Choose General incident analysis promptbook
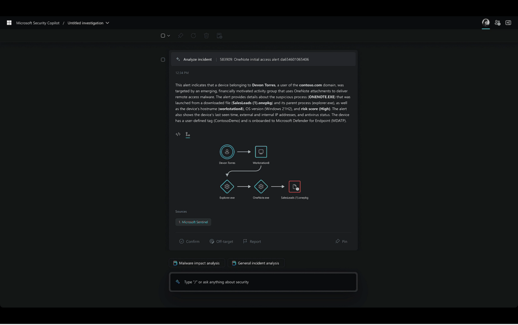The image size is (518, 325). click(256, 263)
